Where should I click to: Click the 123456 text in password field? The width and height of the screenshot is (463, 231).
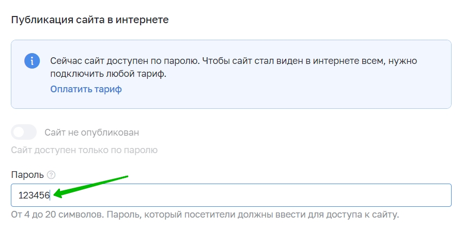tap(34, 195)
